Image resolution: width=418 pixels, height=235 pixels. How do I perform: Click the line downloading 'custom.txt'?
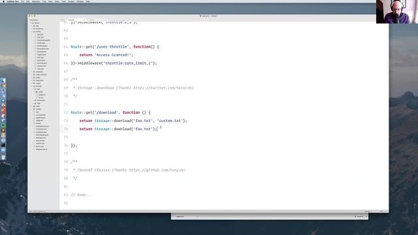(133, 121)
